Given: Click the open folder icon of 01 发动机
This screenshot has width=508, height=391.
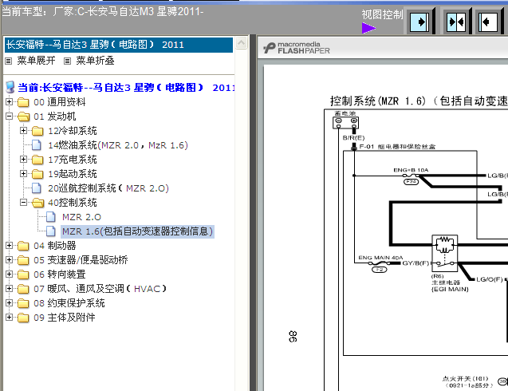Looking at the screenshot, I should point(23,117).
